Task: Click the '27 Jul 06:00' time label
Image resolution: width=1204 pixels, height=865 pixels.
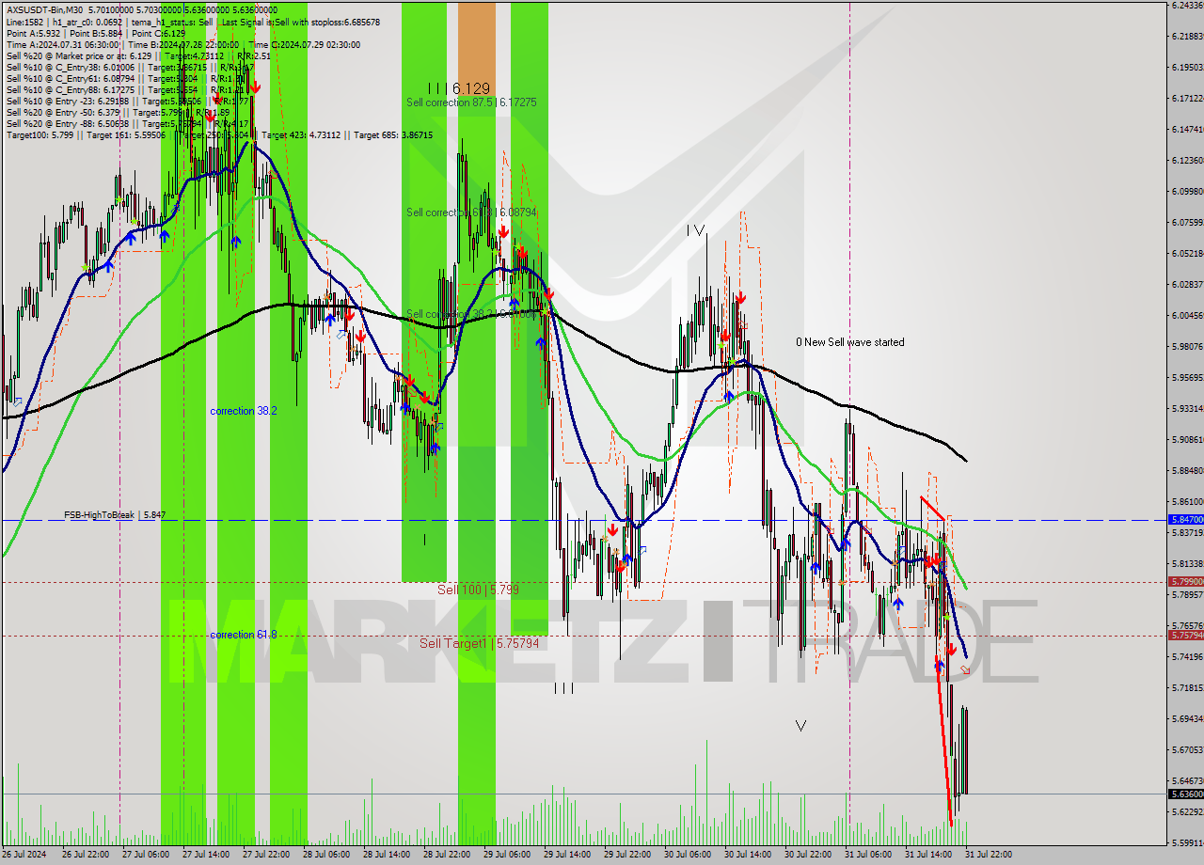Action: pos(145,855)
